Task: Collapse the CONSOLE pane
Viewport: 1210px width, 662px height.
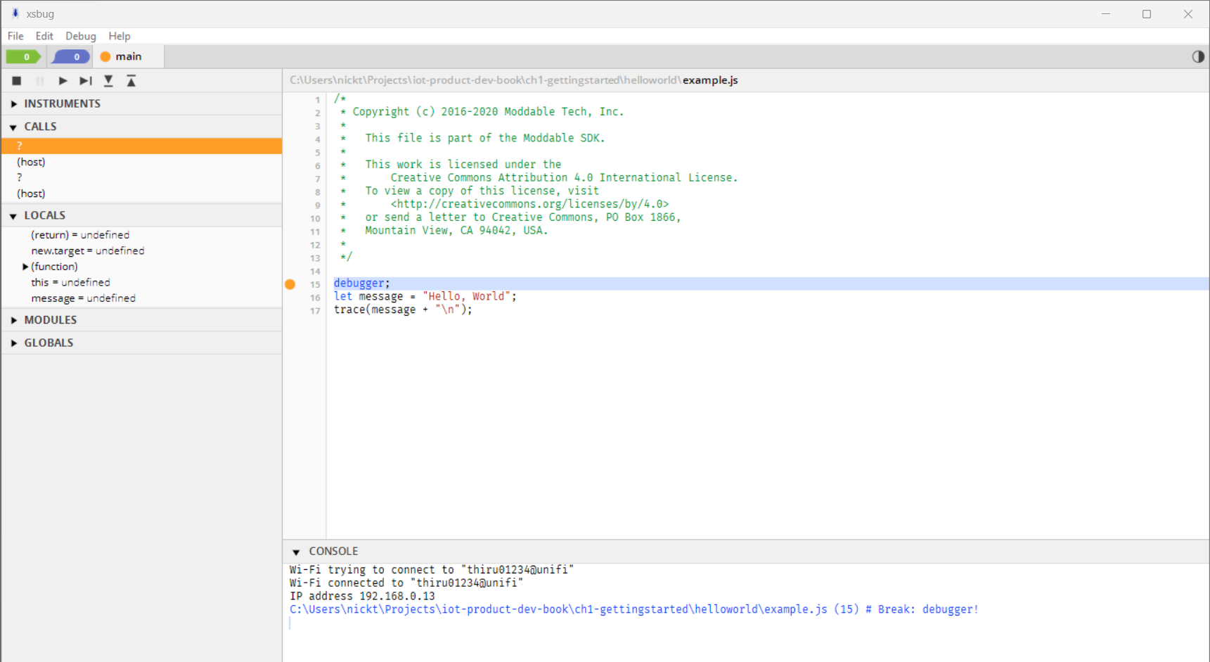Action: [x=297, y=552]
